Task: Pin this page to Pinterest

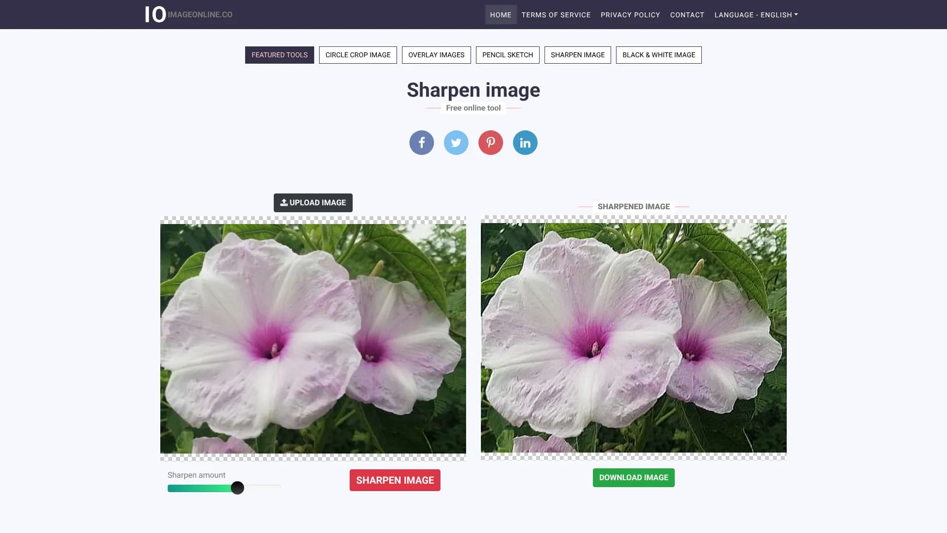Action: 490,143
